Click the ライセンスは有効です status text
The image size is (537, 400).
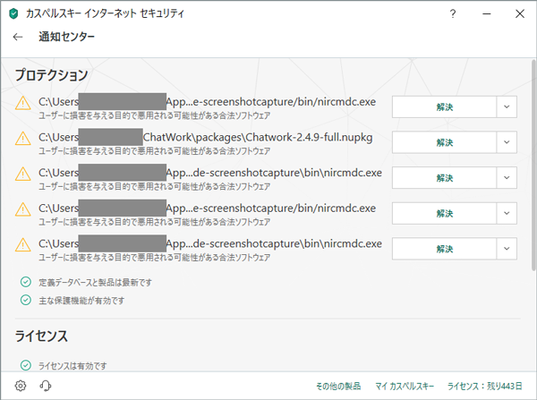click(x=72, y=365)
